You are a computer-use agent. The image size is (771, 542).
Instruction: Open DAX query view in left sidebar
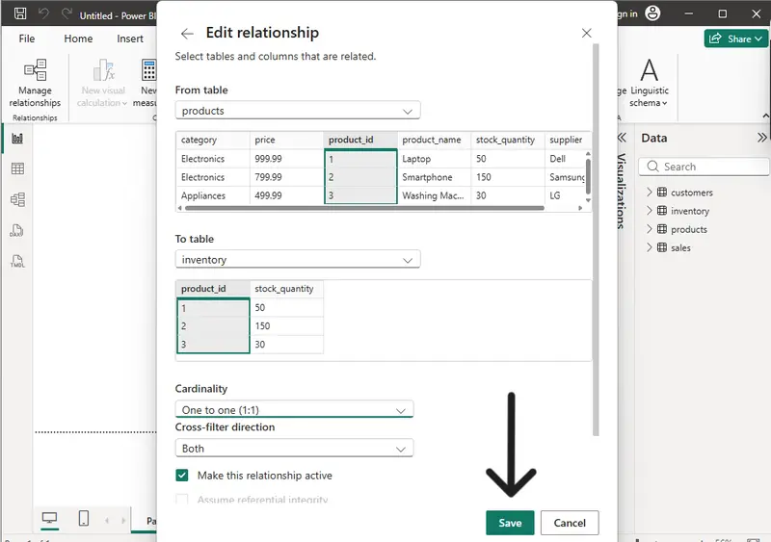[x=16, y=230]
